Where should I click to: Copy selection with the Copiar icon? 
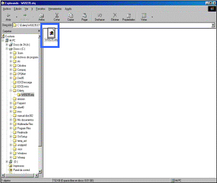tap(71, 17)
